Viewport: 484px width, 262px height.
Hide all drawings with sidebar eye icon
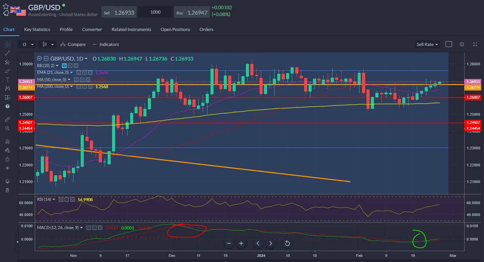[x=7, y=168]
